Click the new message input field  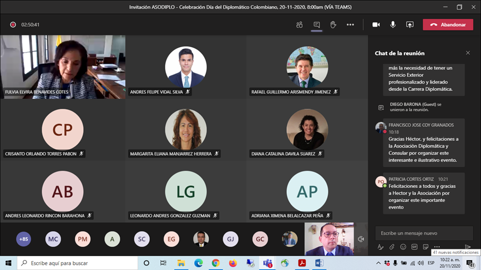(x=424, y=233)
